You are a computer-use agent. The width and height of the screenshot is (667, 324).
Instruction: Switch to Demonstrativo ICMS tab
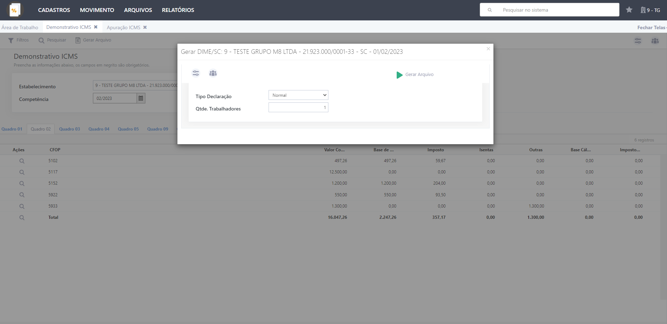pyautogui.click(x=69, y=27)
